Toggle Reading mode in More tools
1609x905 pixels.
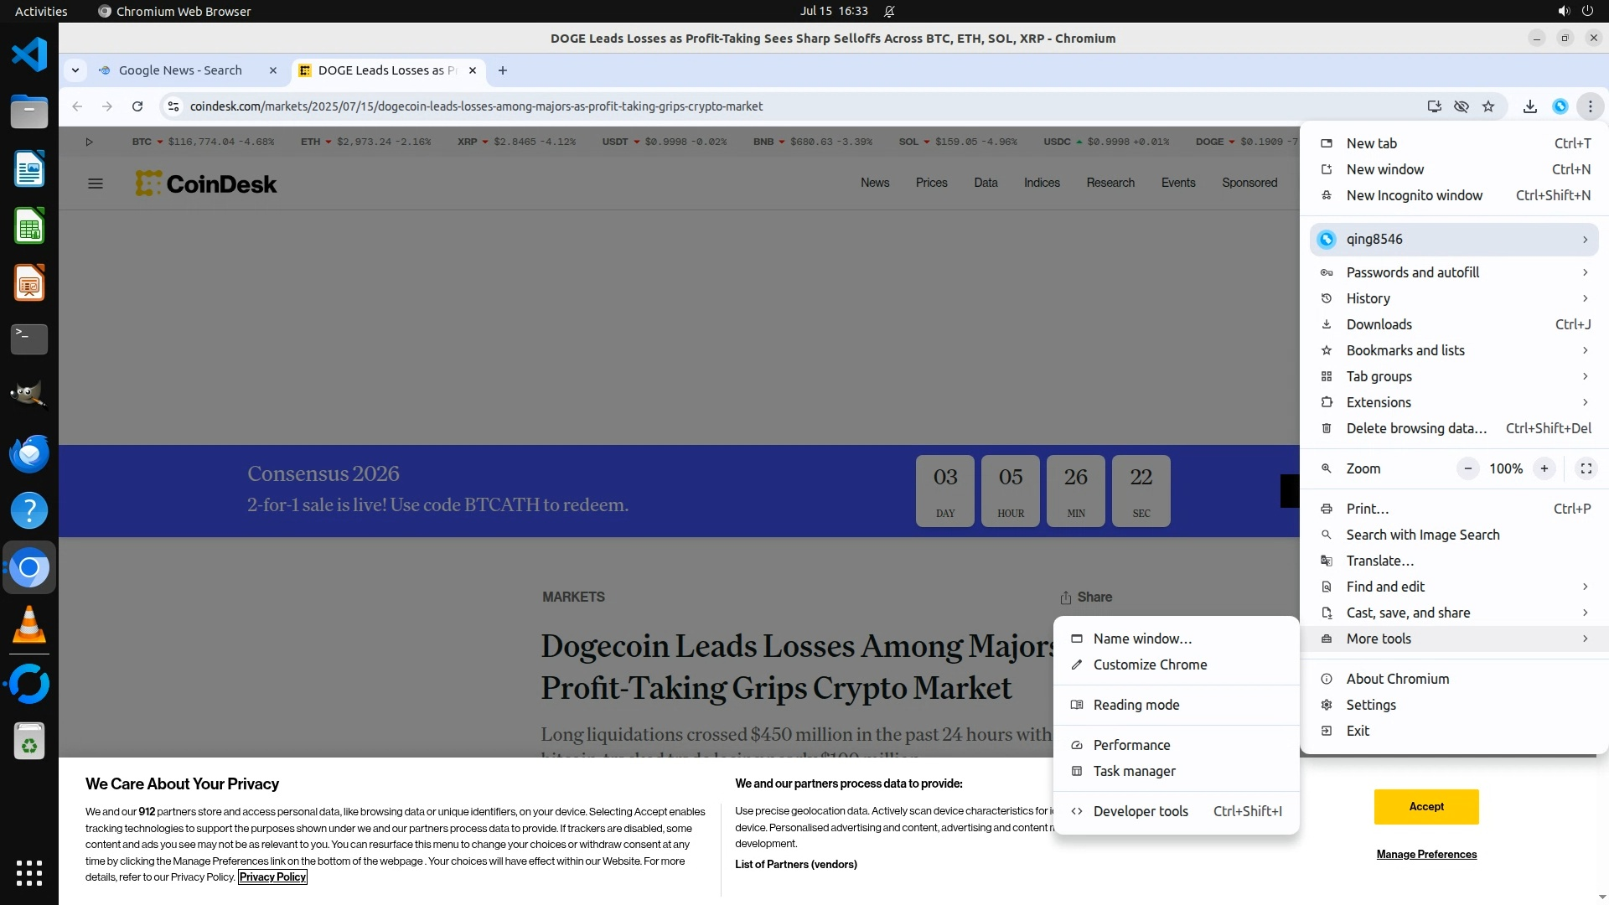tap(1136, 705)
